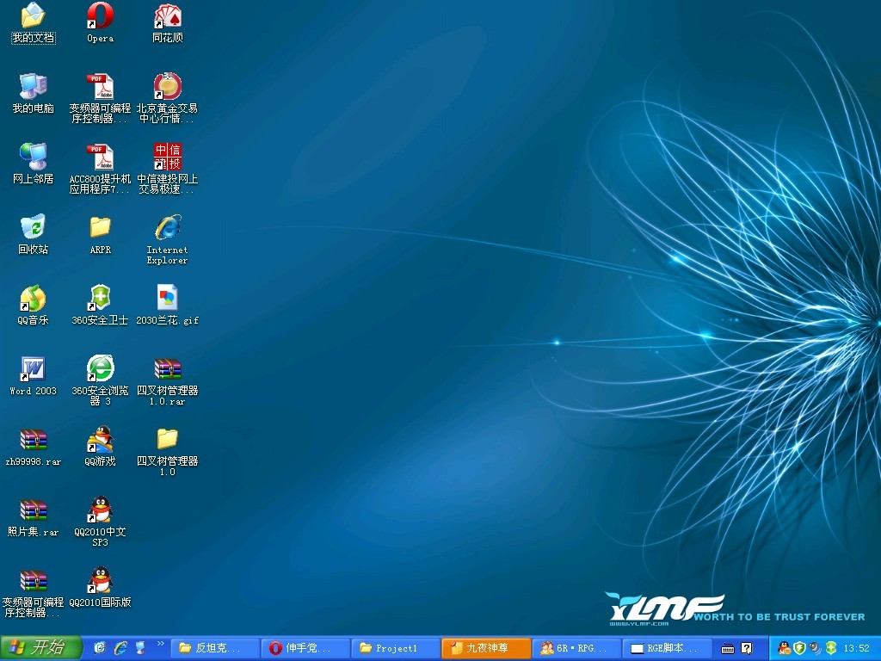Screen dimensions: 881x661
Task: Open the keyboard language bar icon
Action: tap(728, 649)
